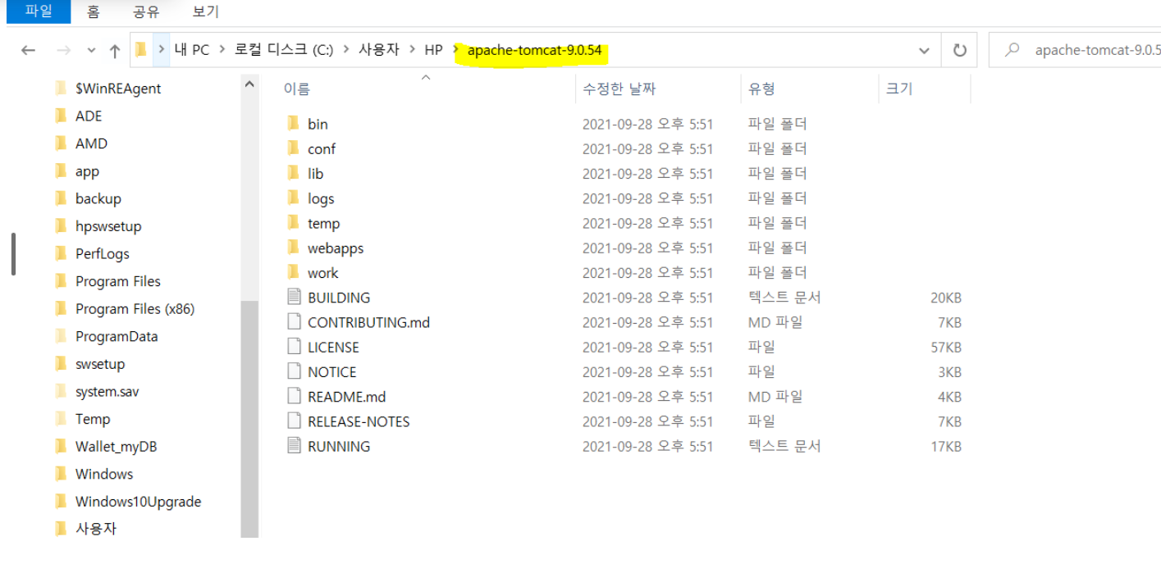This screenshot has height=573, width=1161.
Task: Go forward with the right arrow button
Action: [63, 51]
